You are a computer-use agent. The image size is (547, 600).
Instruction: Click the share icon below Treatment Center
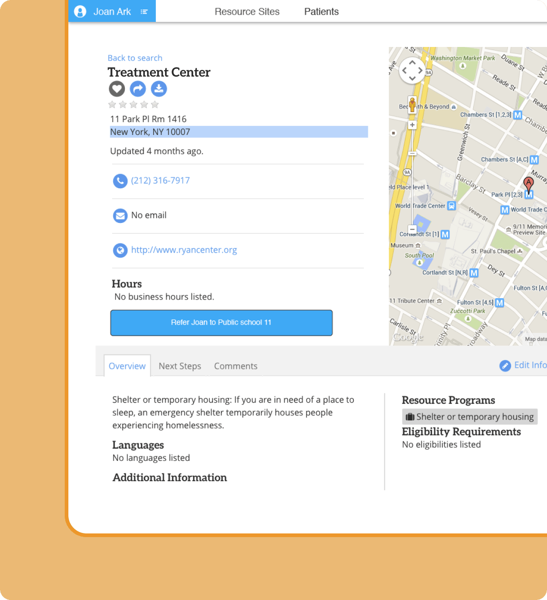click(x=138, y=89)
